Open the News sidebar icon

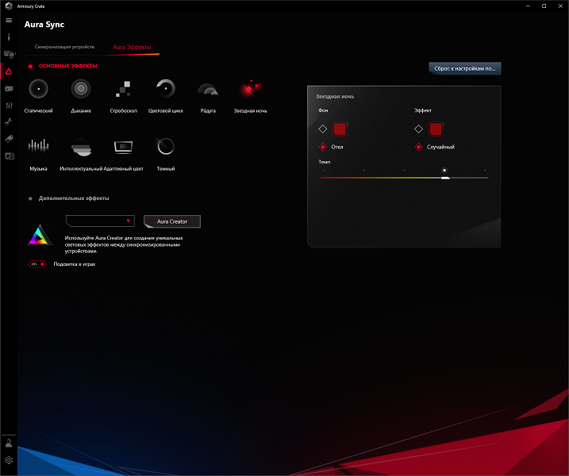click(x=10, y=156)
